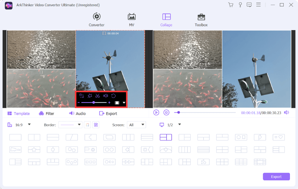Open the Export tab beside Audio
Screen dimensions: 298x189
[108, 114]
